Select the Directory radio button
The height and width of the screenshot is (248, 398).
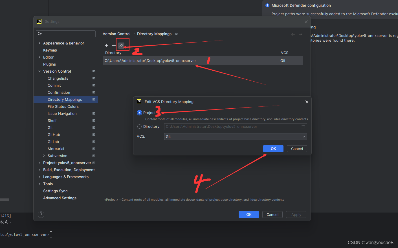point(139,126)
